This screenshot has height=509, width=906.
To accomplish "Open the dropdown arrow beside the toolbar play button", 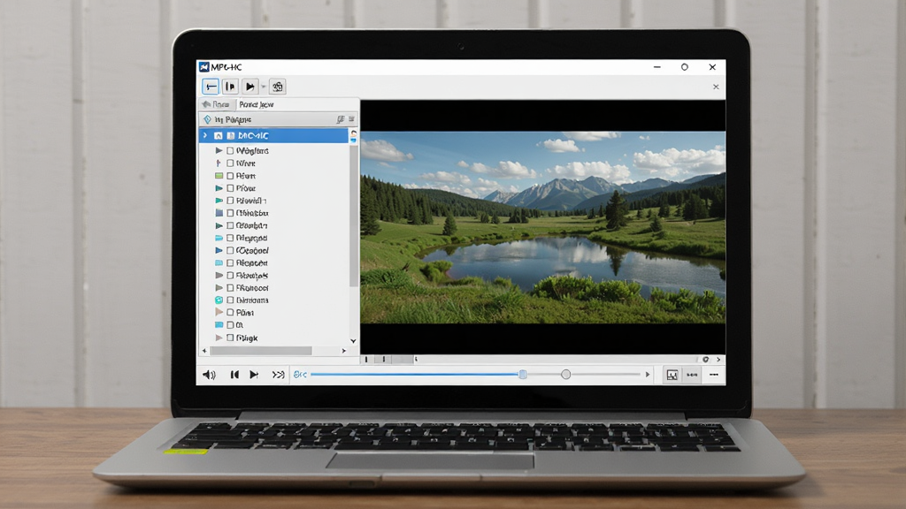I will point(264,87).
